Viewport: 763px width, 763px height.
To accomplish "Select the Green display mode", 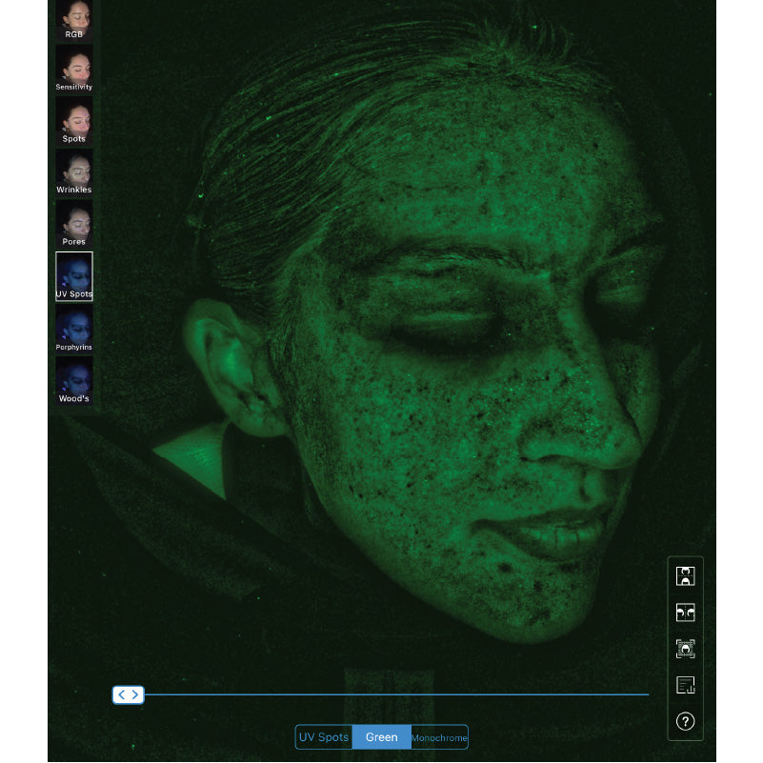I will [x=381, y=737].
